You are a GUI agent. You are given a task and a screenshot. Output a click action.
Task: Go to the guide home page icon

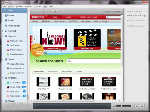click(x=55, y=11)
